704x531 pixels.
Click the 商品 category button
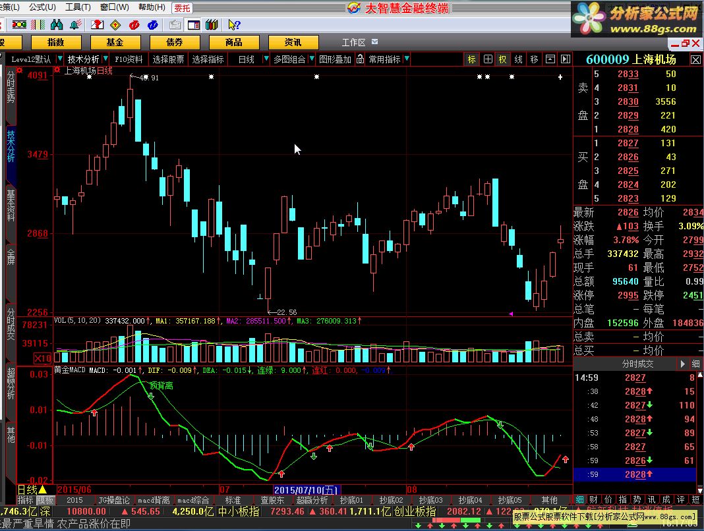click(x=233, y=42)
